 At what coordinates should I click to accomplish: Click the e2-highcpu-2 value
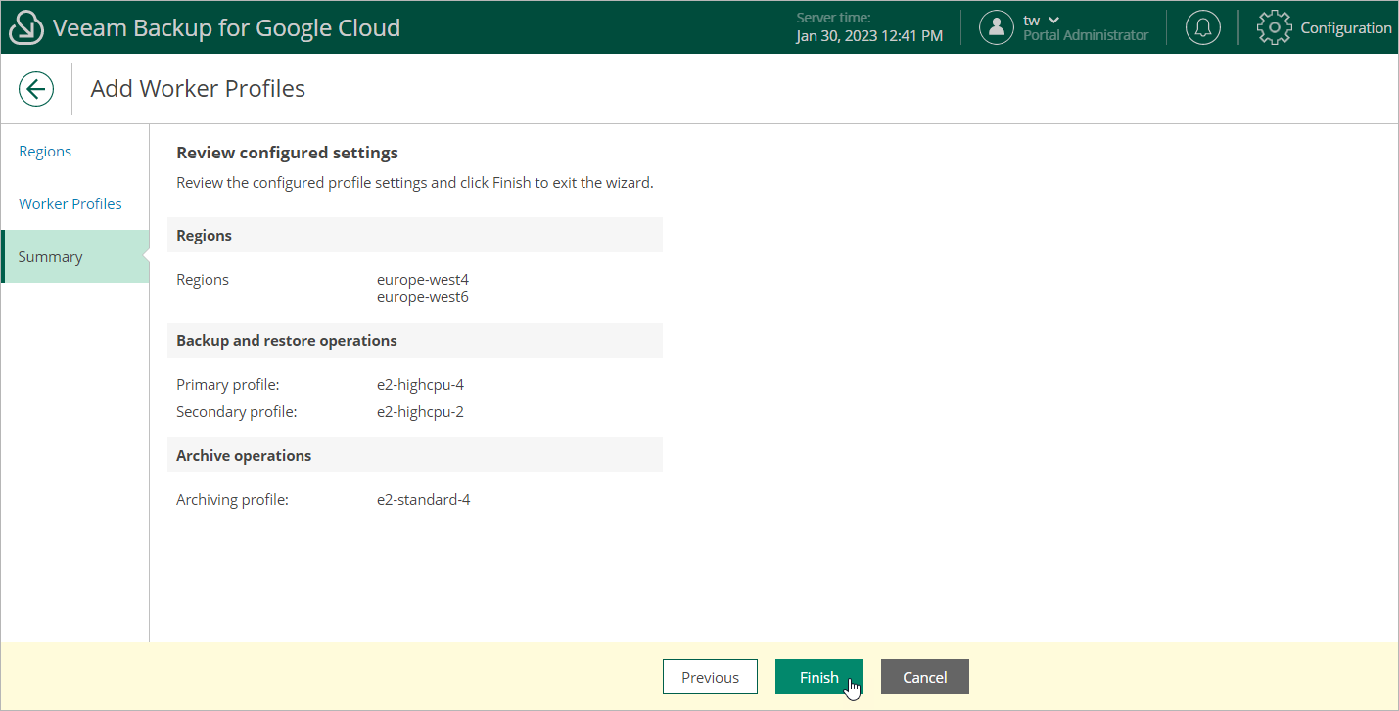click(x=420, y=412)
